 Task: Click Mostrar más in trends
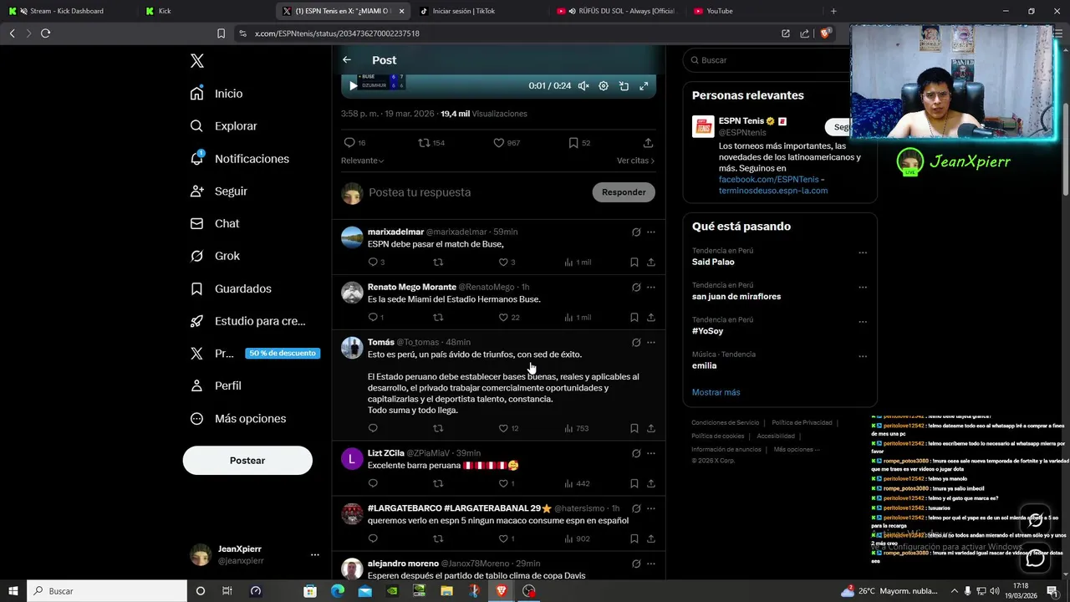pos(716,392)
